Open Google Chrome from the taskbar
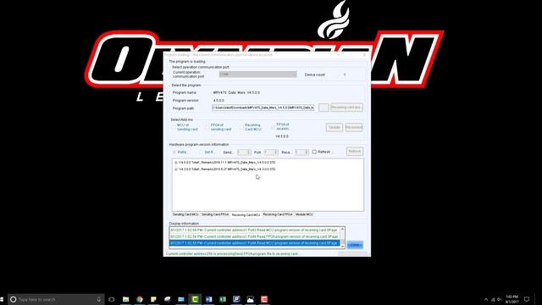 coord(140,299)
